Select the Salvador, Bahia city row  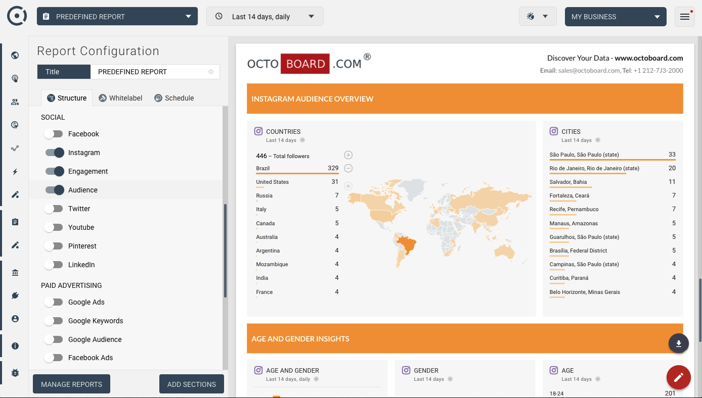pos(613,182)
